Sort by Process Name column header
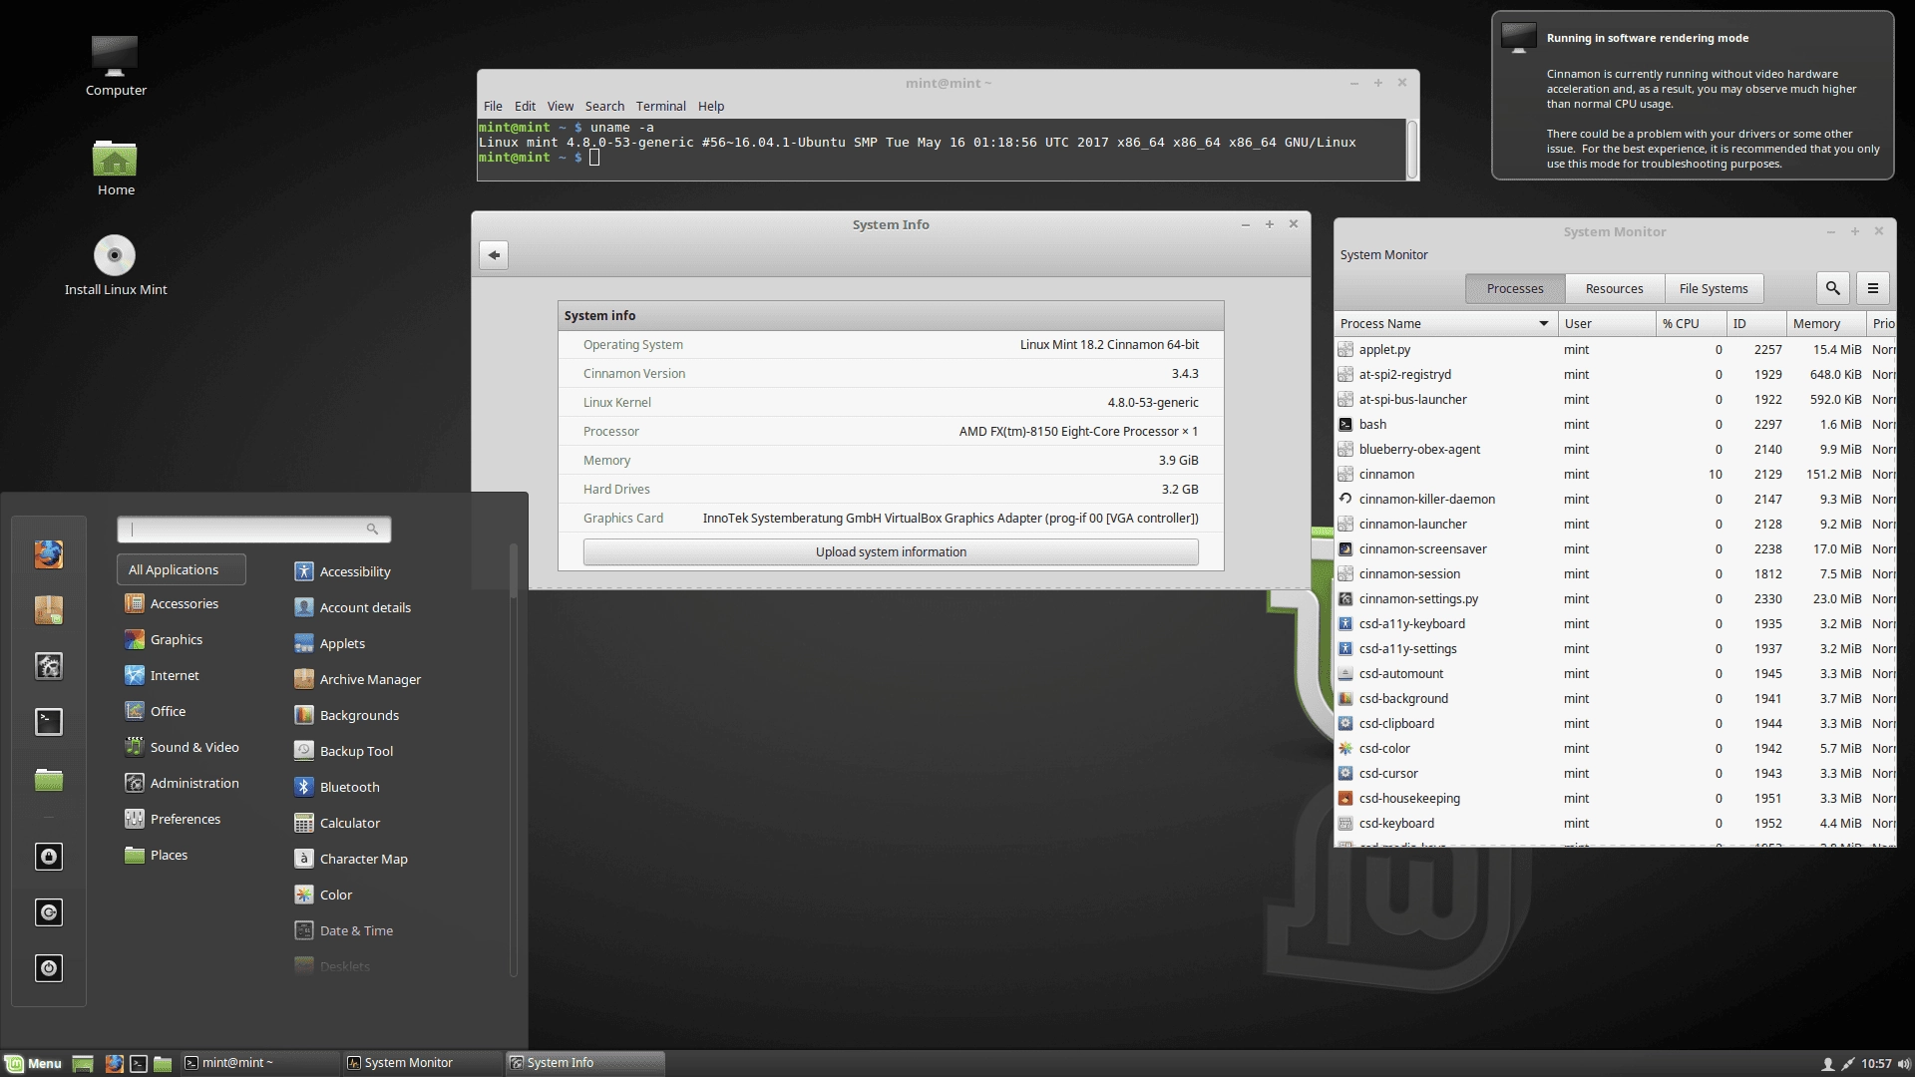Viewport: 1915px width, 1077px height. point(1445,323)
